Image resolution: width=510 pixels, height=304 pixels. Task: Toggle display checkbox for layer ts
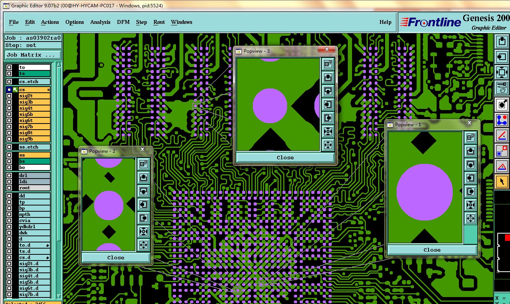point(9,73)
